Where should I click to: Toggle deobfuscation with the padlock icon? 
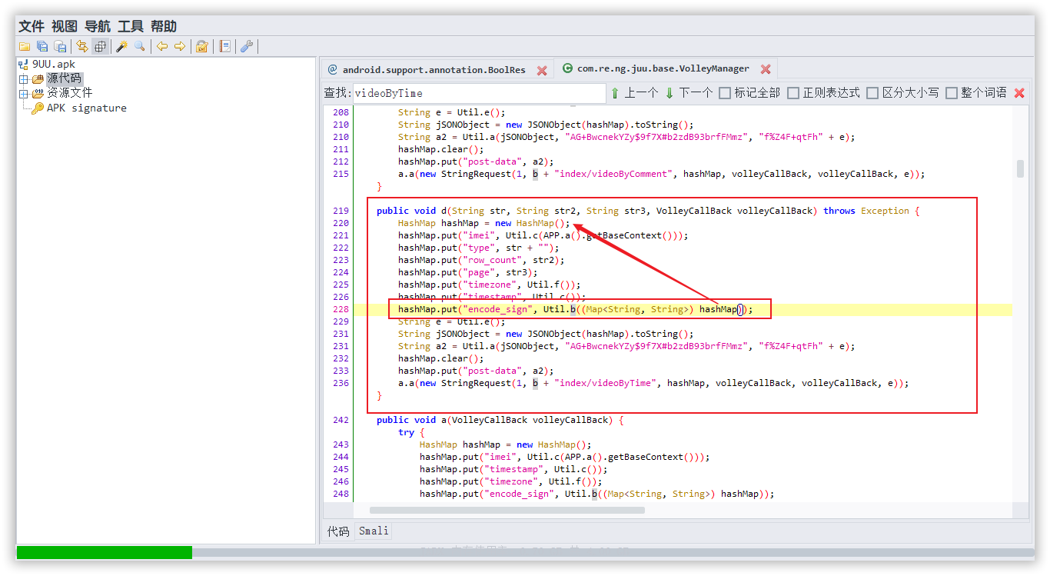point(202,47)
